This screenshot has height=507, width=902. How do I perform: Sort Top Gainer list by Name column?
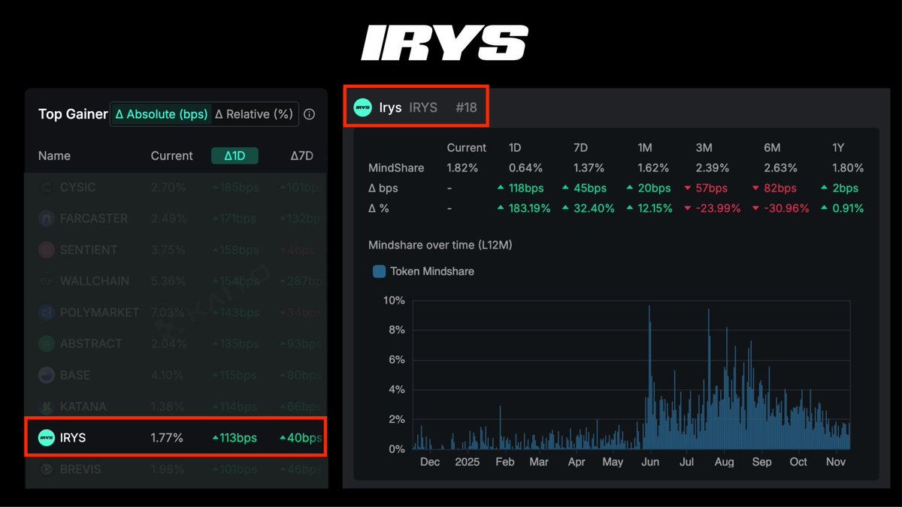[54, 155]
